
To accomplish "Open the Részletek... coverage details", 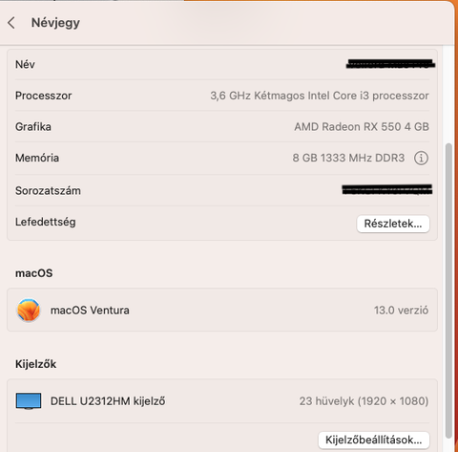I will 393,224.
